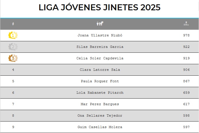Click the silver second-place laurel badge

click(13, 47)
